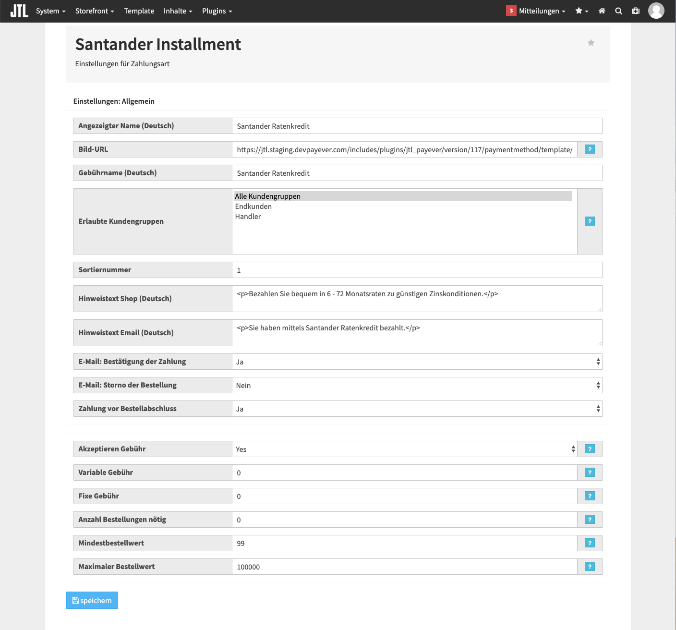Click the notification badge showing 3
The image size is (676, 630).
pos(511,11)
